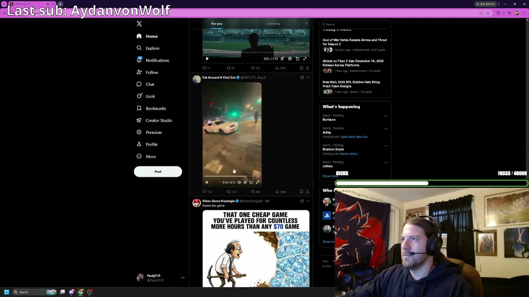
Task: Open Grok icon on the FAFO_TV post
Action: pos(302,78)
